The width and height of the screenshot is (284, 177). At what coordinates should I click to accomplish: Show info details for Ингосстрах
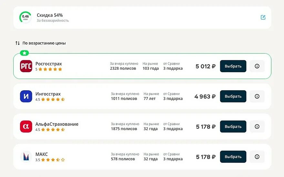click(x=257, y=96)
